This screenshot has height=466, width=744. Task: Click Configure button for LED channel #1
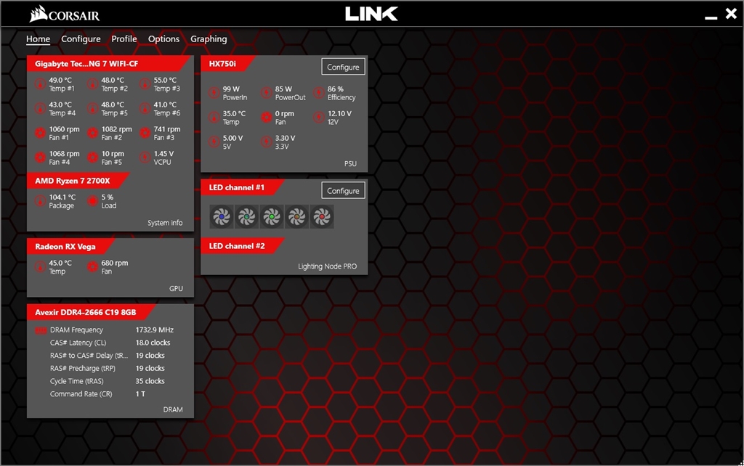click(x=343, y=191)
